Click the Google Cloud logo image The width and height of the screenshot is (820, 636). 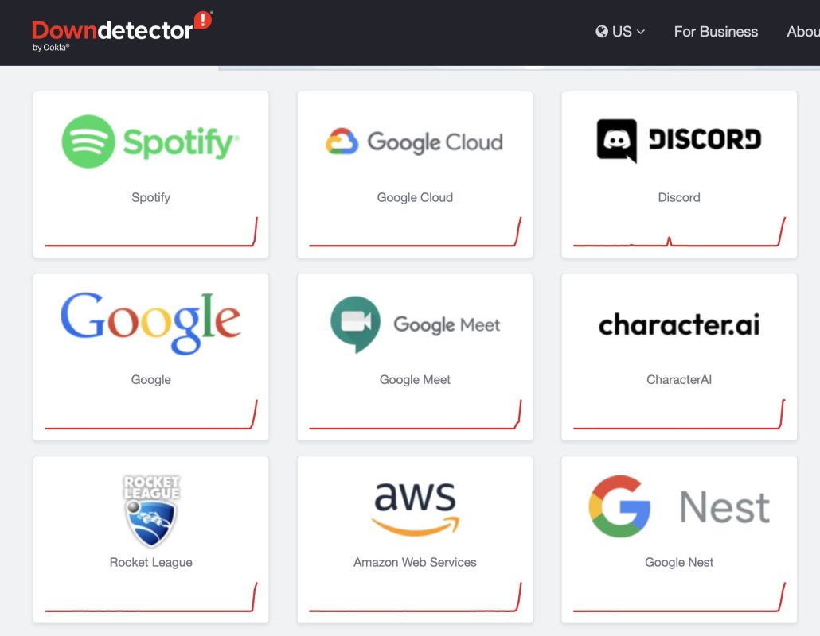(414, 142)
